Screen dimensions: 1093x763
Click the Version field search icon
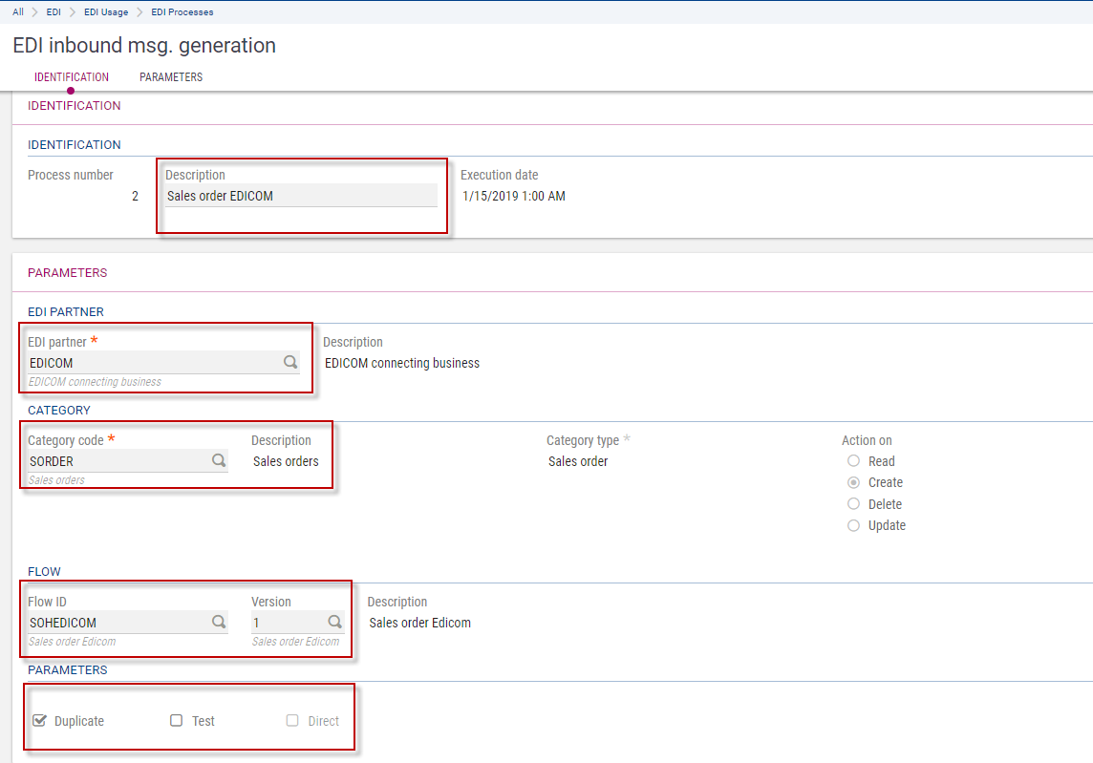point(334,623)
